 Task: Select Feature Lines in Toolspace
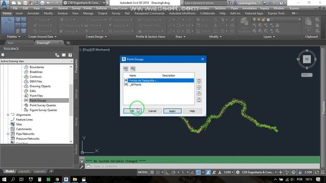(x=24, y=119)
